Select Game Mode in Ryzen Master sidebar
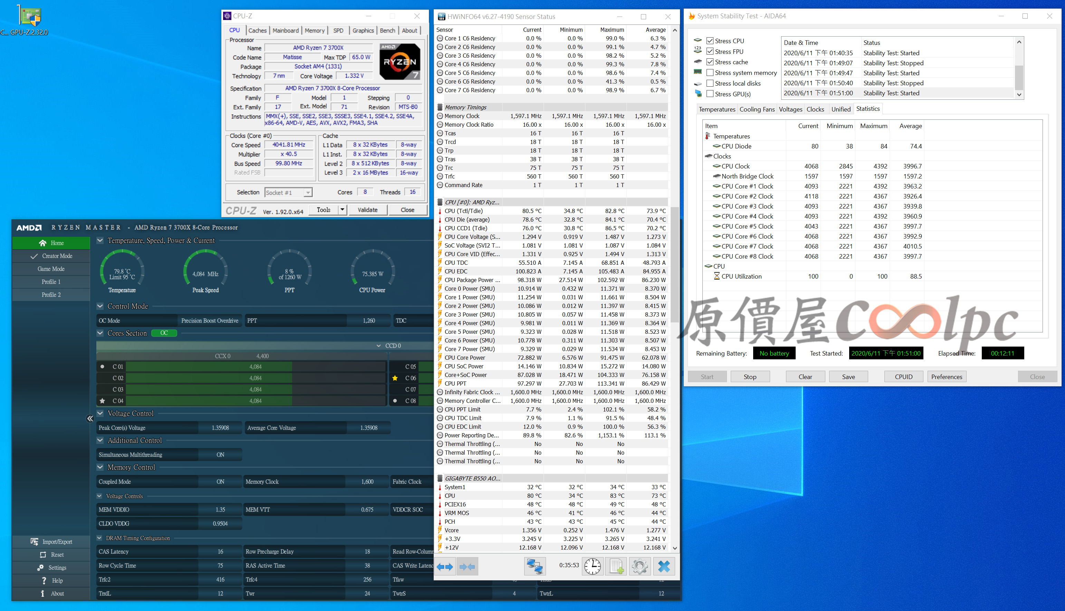 tap(51, 269)
